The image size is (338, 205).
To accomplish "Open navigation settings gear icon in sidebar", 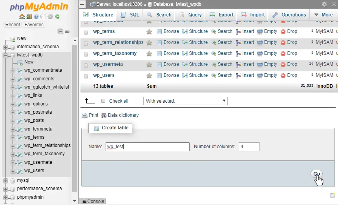I will 50,16.
